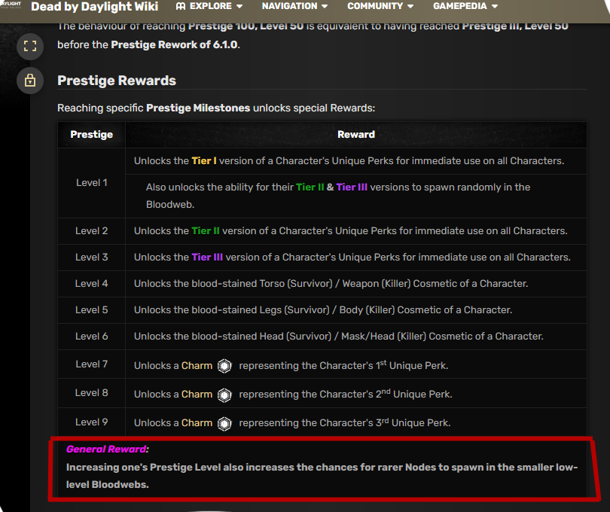Click the green Tier II link in Level 1 row
The height and width of the screenshot is (512, 610).
tap(310, 187)
